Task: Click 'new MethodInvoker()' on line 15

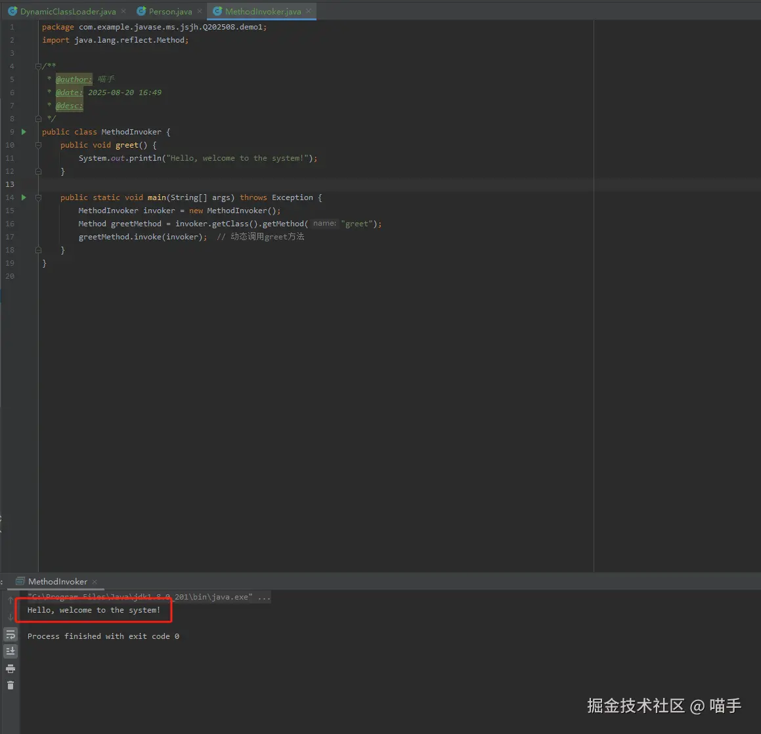Action: [232, 211]
